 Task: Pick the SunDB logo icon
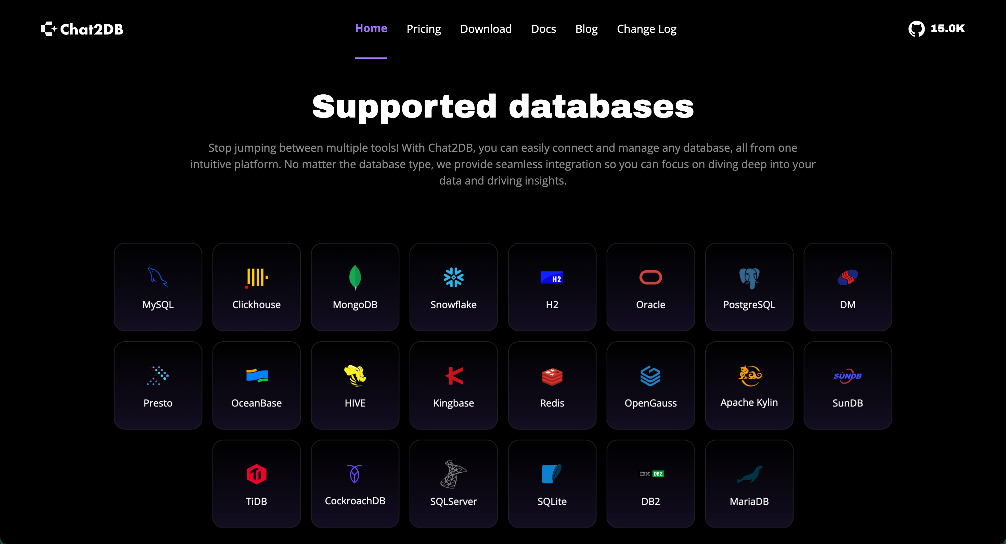848,376
